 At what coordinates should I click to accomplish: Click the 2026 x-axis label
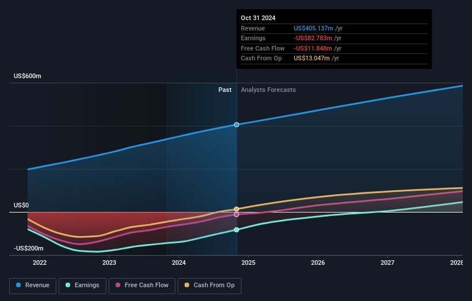click(318, 263)
